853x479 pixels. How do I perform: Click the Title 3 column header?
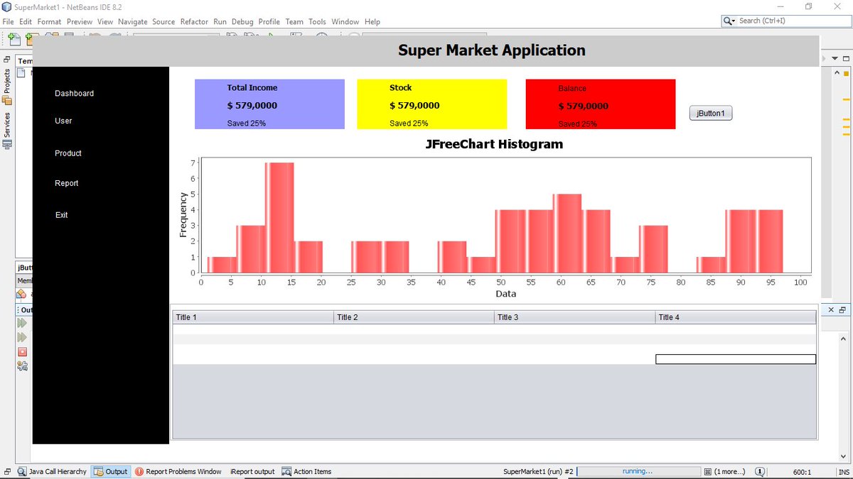tap(574, 317)
